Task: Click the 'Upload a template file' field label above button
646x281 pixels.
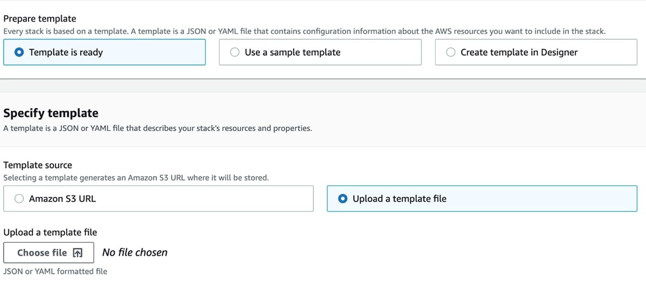Action: (50, 232)
